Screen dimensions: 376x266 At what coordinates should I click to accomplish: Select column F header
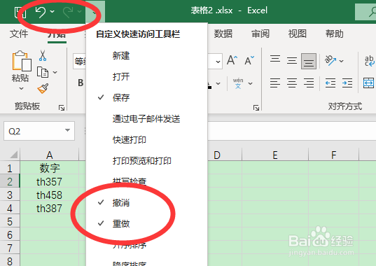coord(333,155)
